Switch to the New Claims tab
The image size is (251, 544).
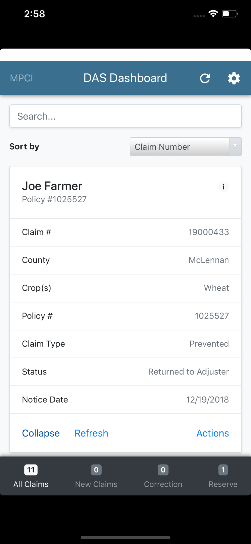point(96,476)
